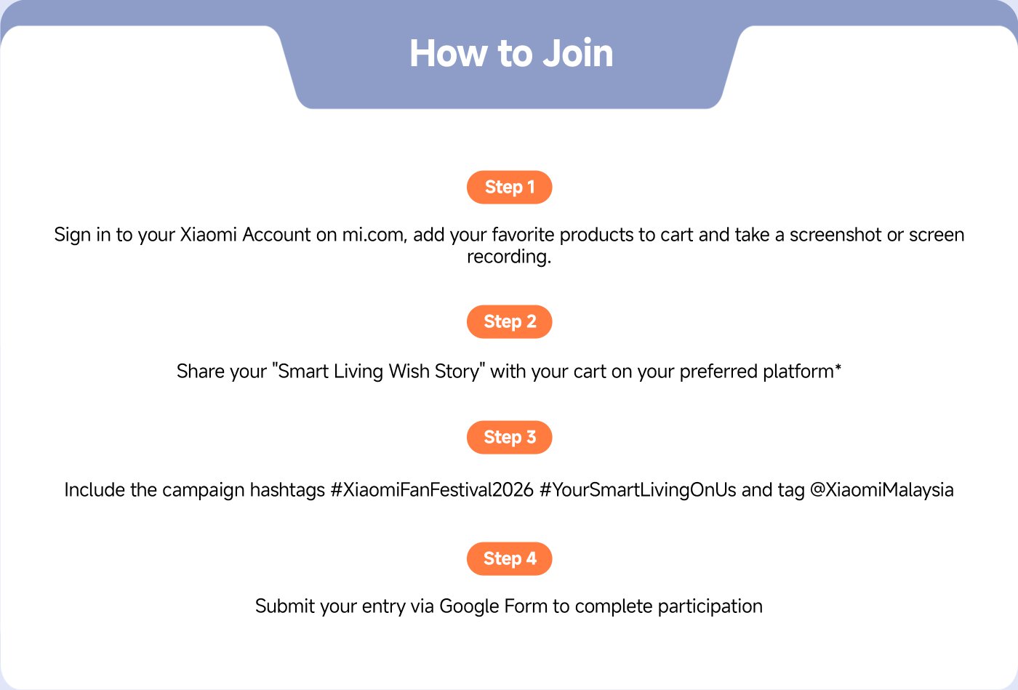Click the orange Step 2 badge
Viewport: 1018px width, 690px height.
pyautogui.click(x=509, y=322)
